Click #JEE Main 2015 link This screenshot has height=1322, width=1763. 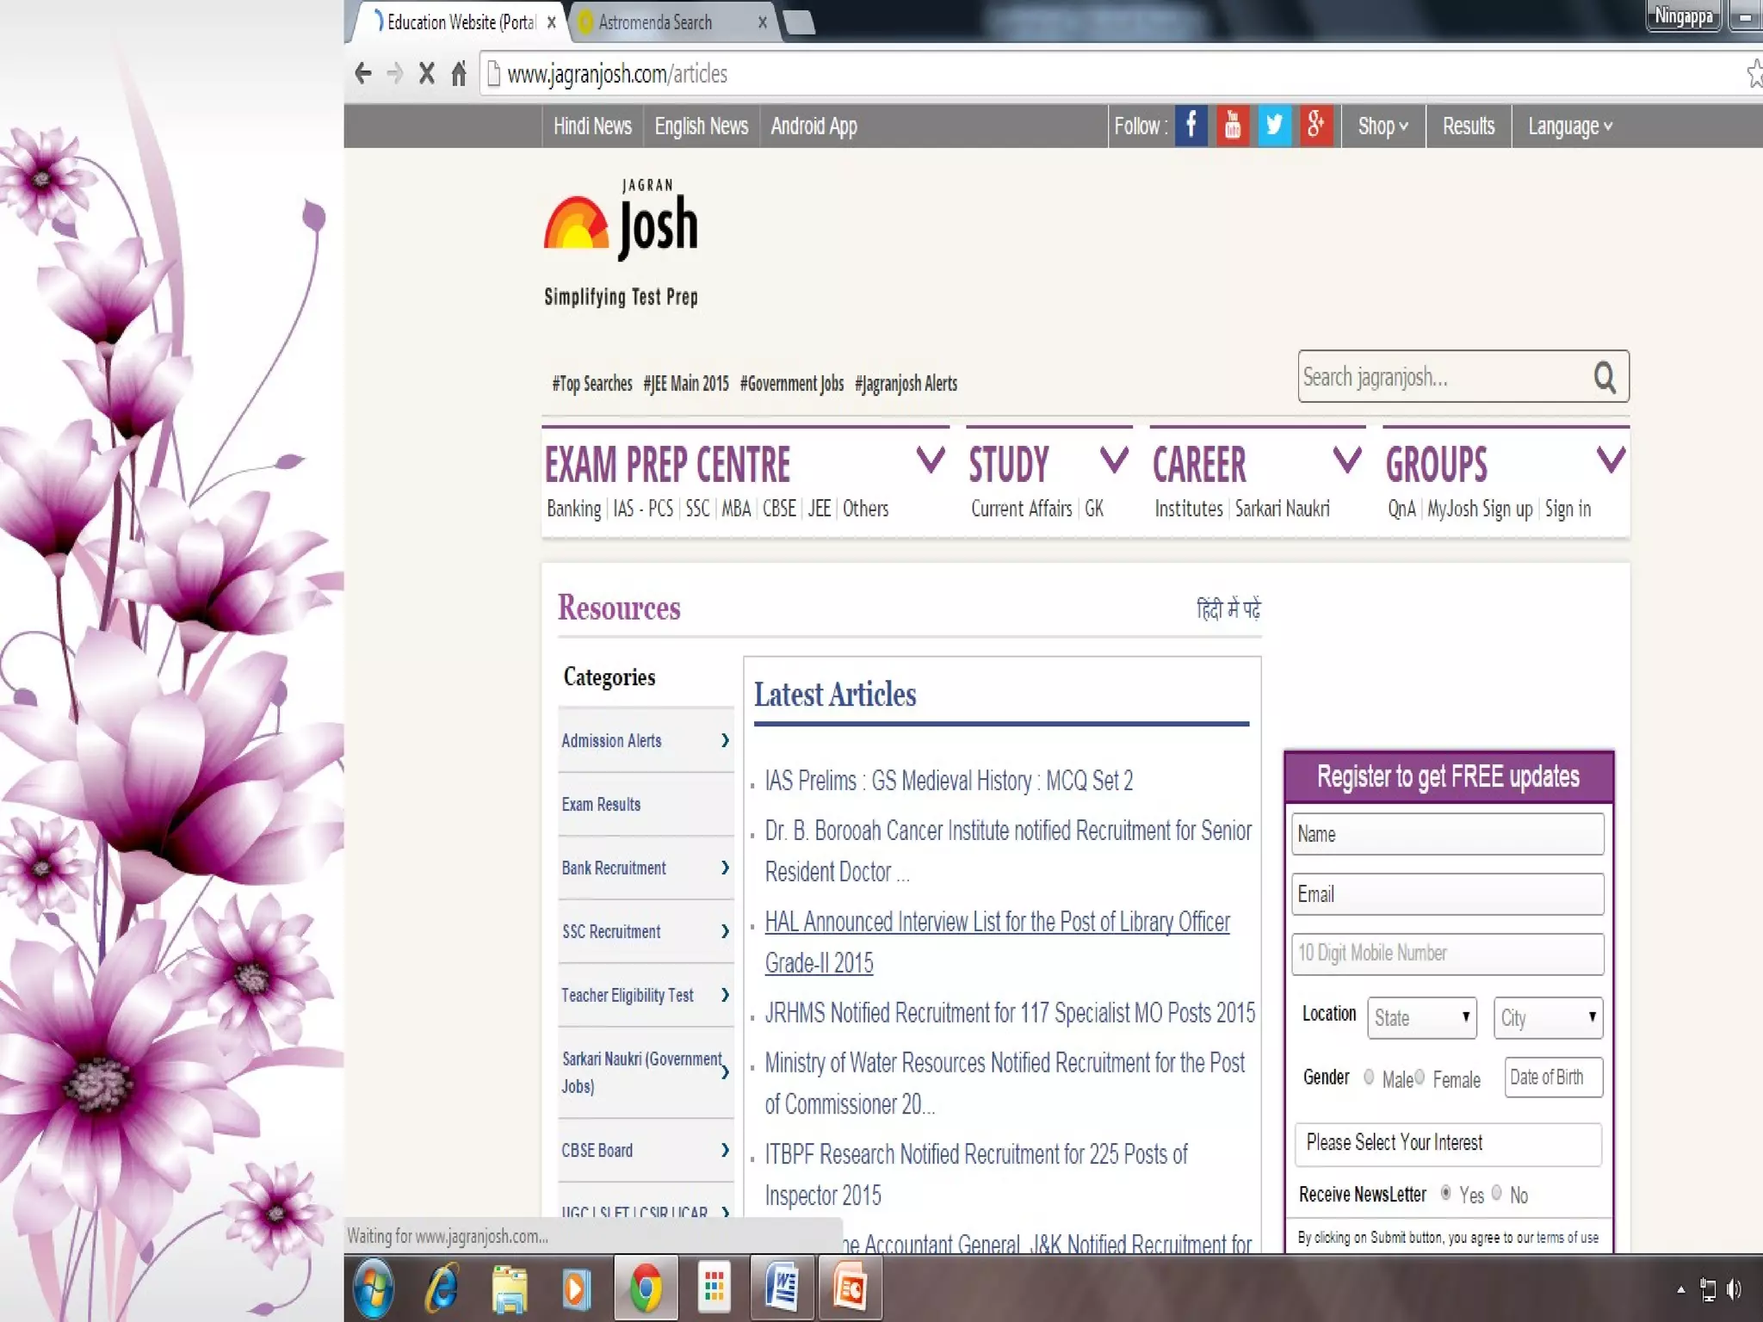pyautogui.click(x=686, y=384)
